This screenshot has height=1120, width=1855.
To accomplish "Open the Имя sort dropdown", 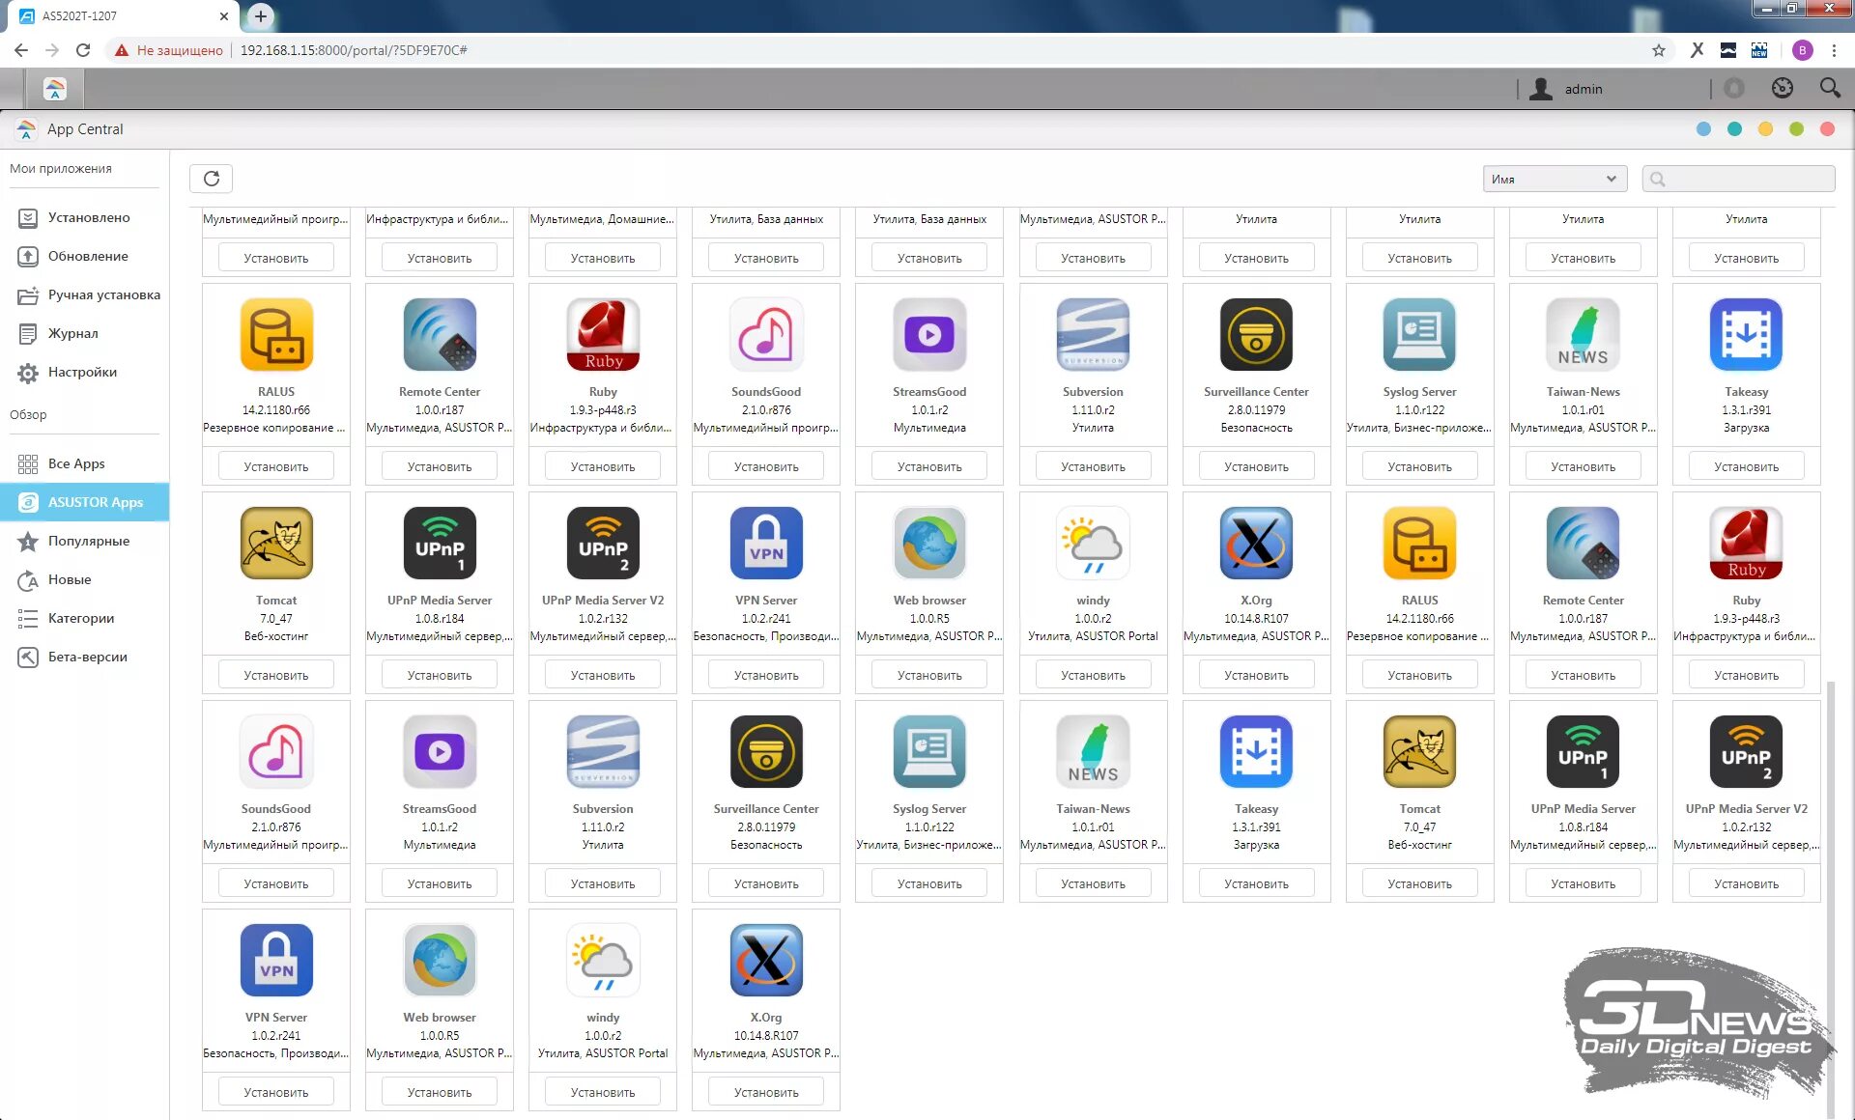I will click(x=1554, y=179).
